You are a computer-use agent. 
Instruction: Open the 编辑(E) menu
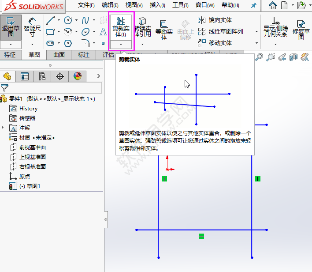110,5
